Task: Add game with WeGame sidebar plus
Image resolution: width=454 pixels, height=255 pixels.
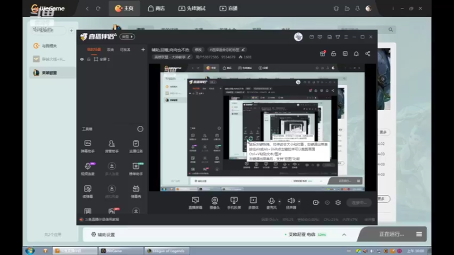Action: pyautogui.click(x=72, y=31)
